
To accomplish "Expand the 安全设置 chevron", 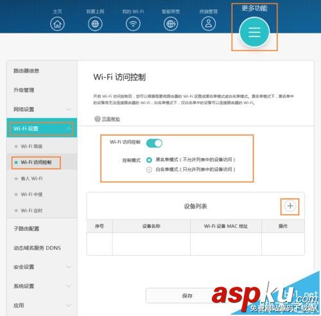I will coord(69,267).
